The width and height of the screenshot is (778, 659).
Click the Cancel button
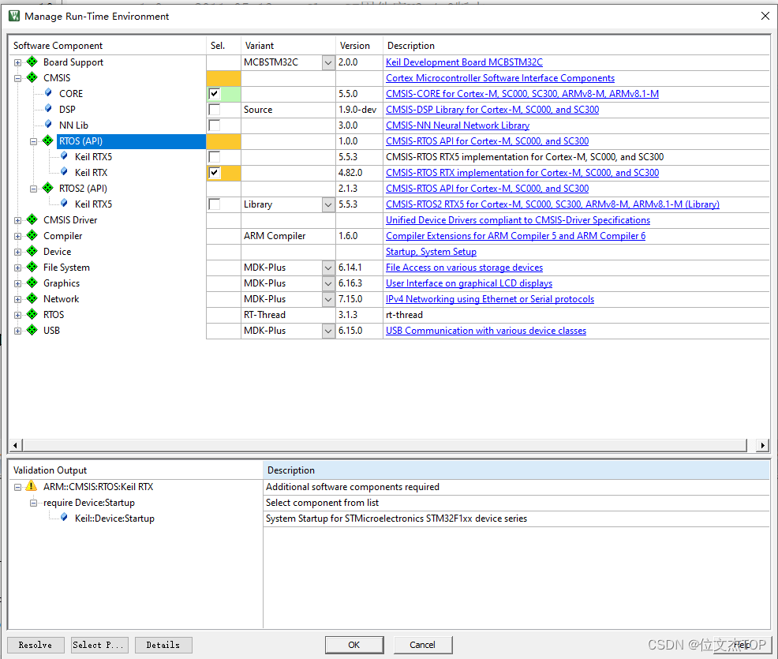click(x=423, y=645)
